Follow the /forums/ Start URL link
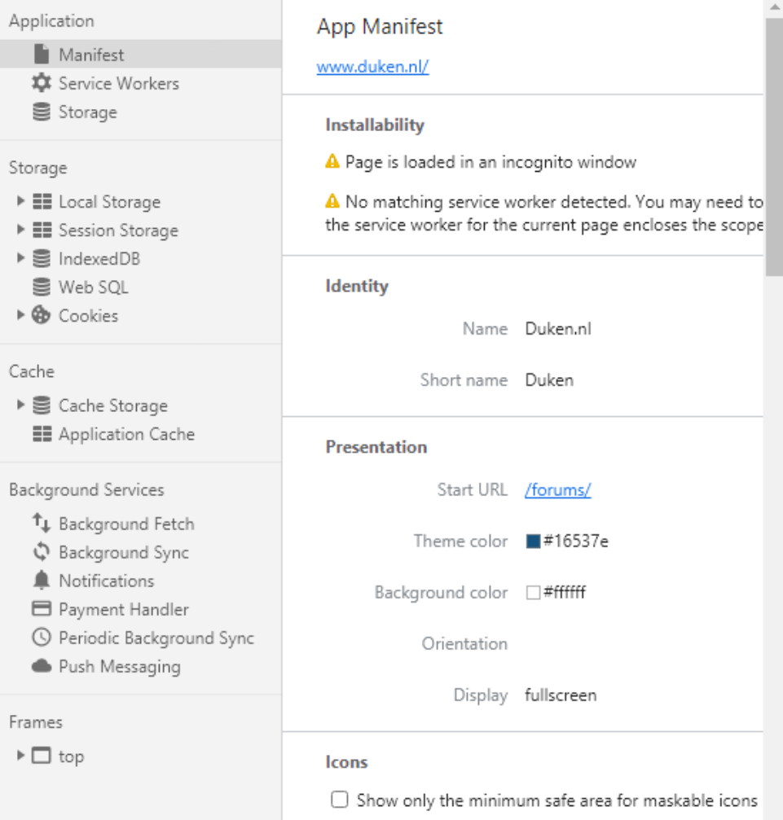Image resolution: width=783 pixels, height=820 pixels. (558, 489)
